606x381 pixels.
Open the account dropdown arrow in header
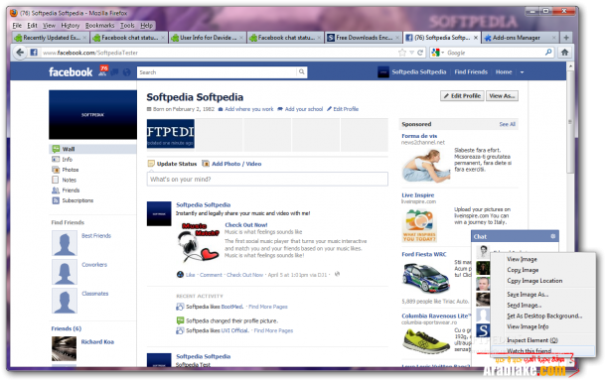[522, 72]
